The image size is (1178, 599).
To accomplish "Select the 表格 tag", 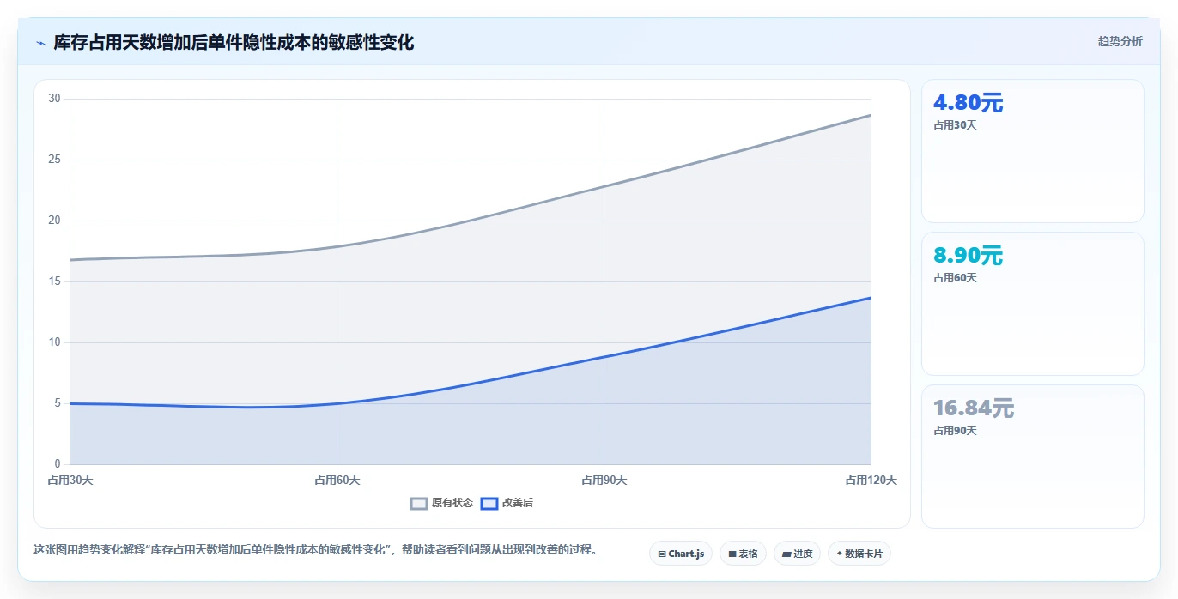I will point(743,554).
